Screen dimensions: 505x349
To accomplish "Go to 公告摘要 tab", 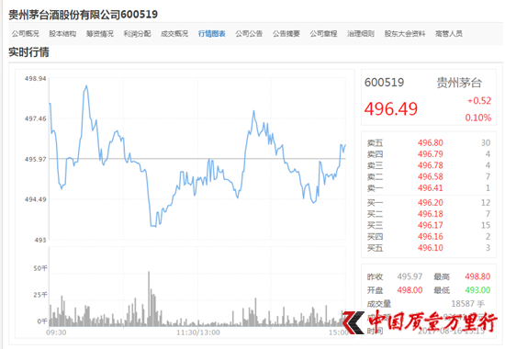I will pyautogui.click(x=286, y=33).
